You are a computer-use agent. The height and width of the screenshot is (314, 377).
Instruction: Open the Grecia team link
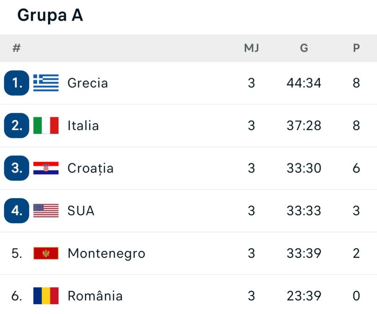point(88,83)
